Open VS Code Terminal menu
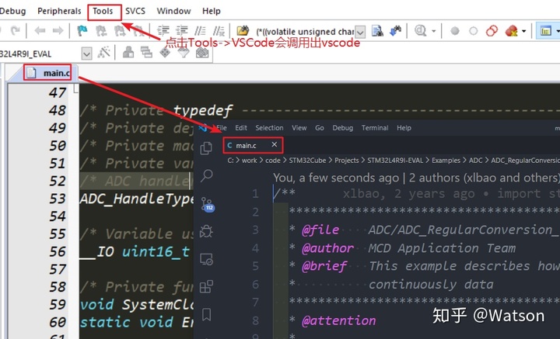This screenshot has height=339, width=560. click(x=375, y=128)
